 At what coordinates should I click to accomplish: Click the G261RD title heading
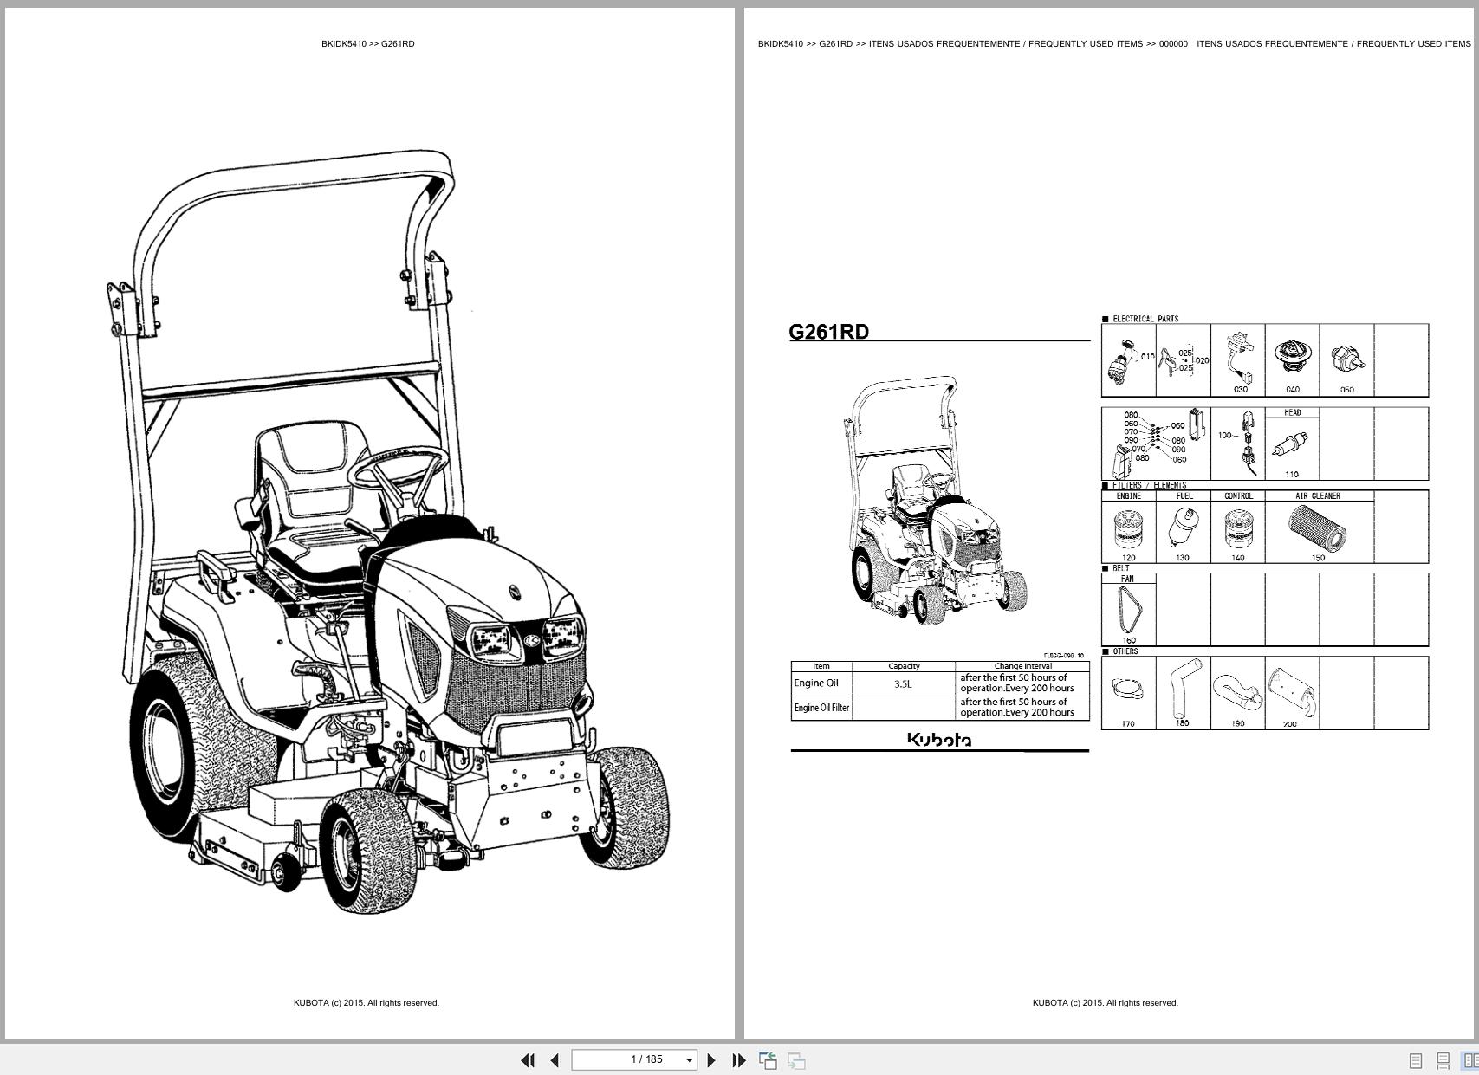(x=828, y=332)
